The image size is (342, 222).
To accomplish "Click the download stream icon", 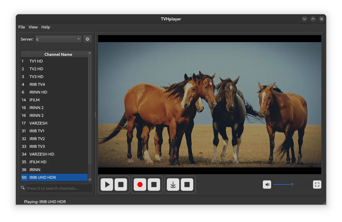I will [173, 185].
